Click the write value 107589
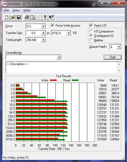Viewport: 127px width, 162px height. (102, 139)
